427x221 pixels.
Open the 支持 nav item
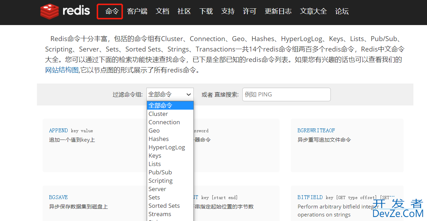(x=228, y=11)
